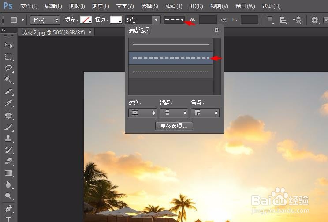328x222 pixels.
Task: Select the Rectangular Marquee tool
Action: pos(8,57)
